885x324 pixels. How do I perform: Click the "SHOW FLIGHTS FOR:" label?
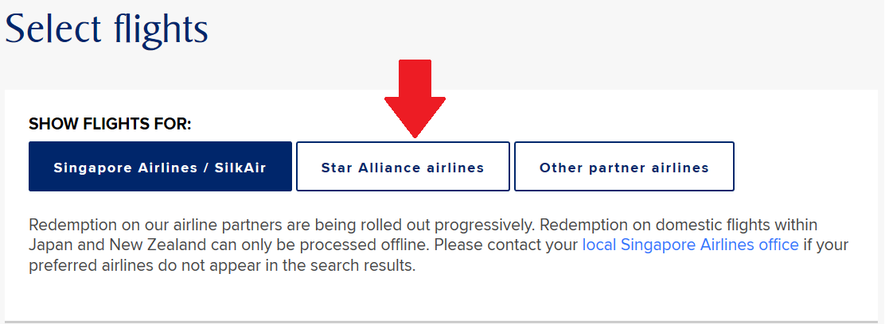(110, 124)
